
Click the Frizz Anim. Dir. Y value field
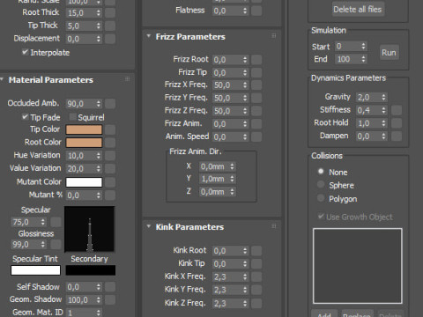214,179
